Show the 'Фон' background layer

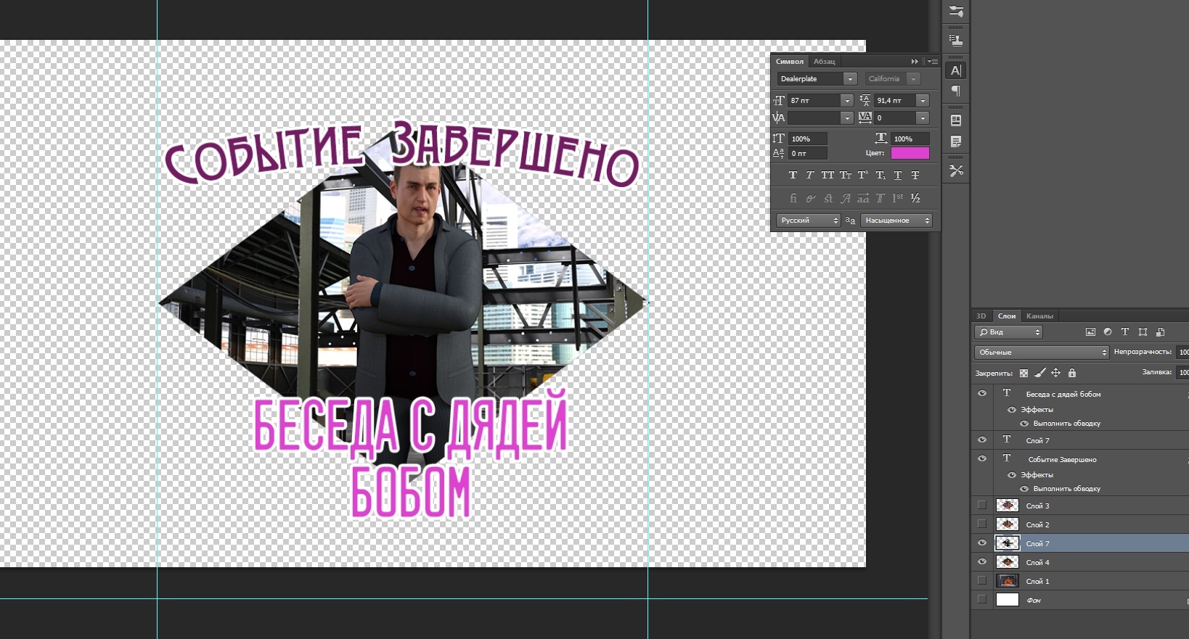(982, 599)
